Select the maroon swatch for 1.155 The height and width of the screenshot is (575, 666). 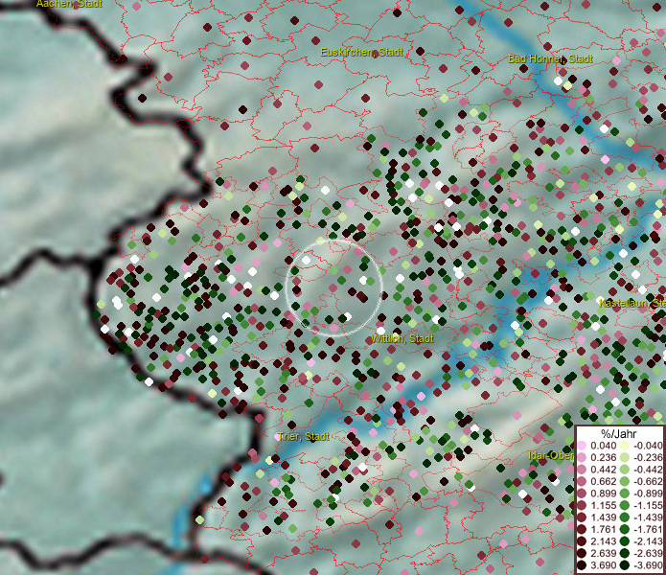pyautogui.click(x=582, y=505)
